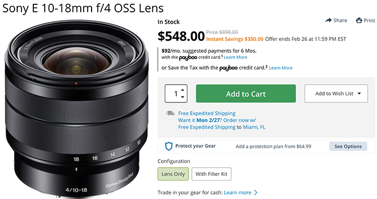Screen dimensions: 377x199
Task: Click the quantity input field
Action: click(x=173, y=94)
